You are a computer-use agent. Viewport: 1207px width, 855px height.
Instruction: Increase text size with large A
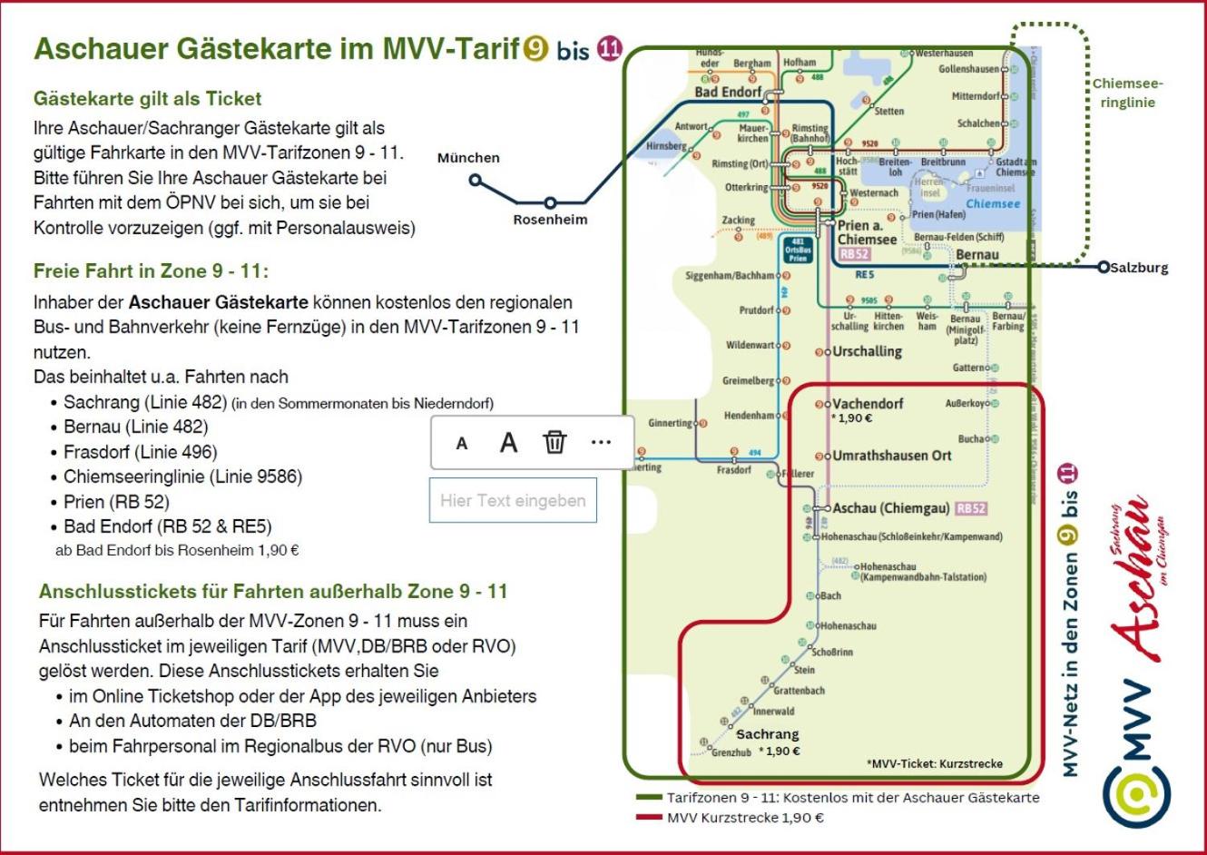[508, 442]
